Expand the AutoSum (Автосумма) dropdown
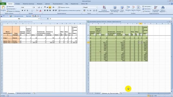173x97 pixels. (x=151, y=6)
